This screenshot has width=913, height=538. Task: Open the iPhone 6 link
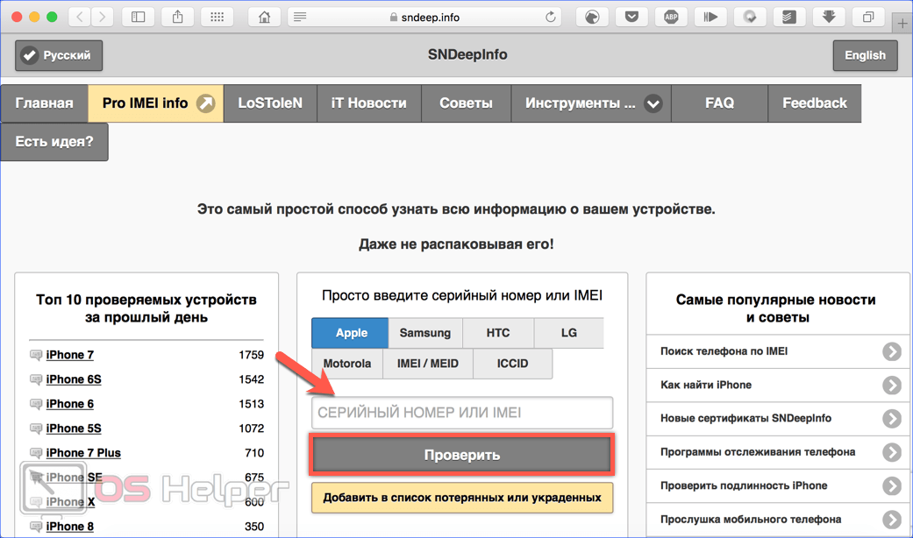[70, 404]
